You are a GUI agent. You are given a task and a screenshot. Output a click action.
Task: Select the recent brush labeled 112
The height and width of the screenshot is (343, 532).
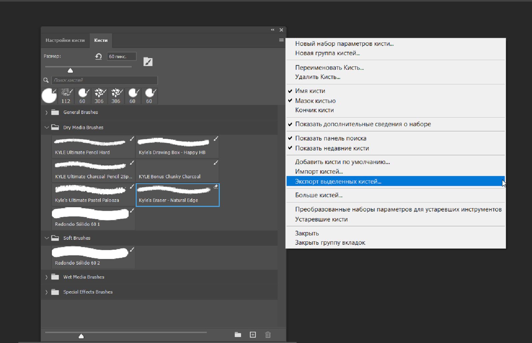point(66,96)
